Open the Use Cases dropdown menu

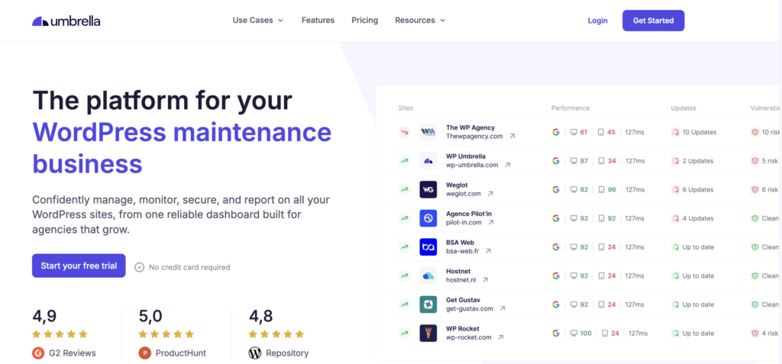click(x=258, y=21)
